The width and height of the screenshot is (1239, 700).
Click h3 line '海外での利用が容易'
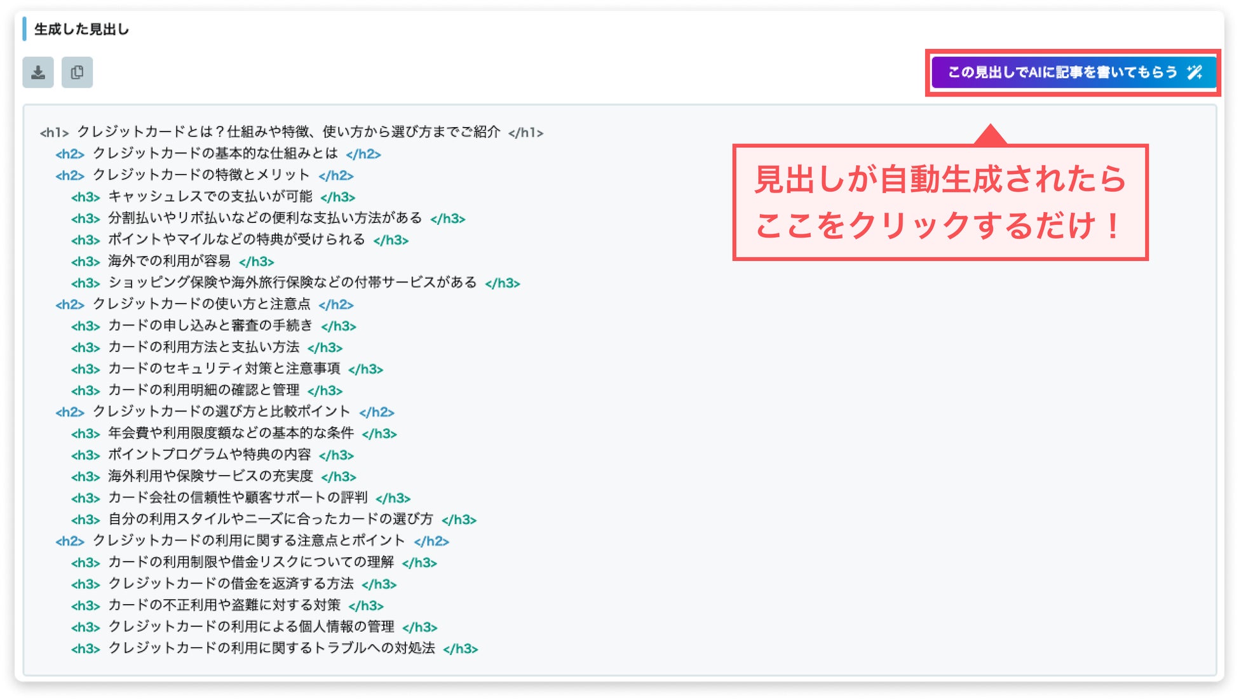[170, 261]
